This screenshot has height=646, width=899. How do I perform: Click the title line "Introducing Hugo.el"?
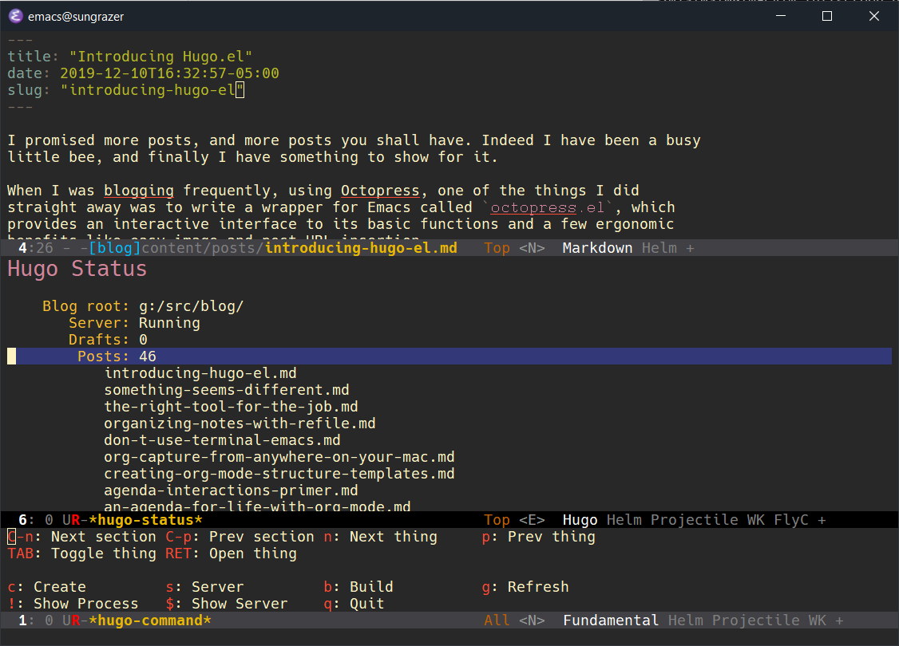pyautogui.click(x=129, y=57)
